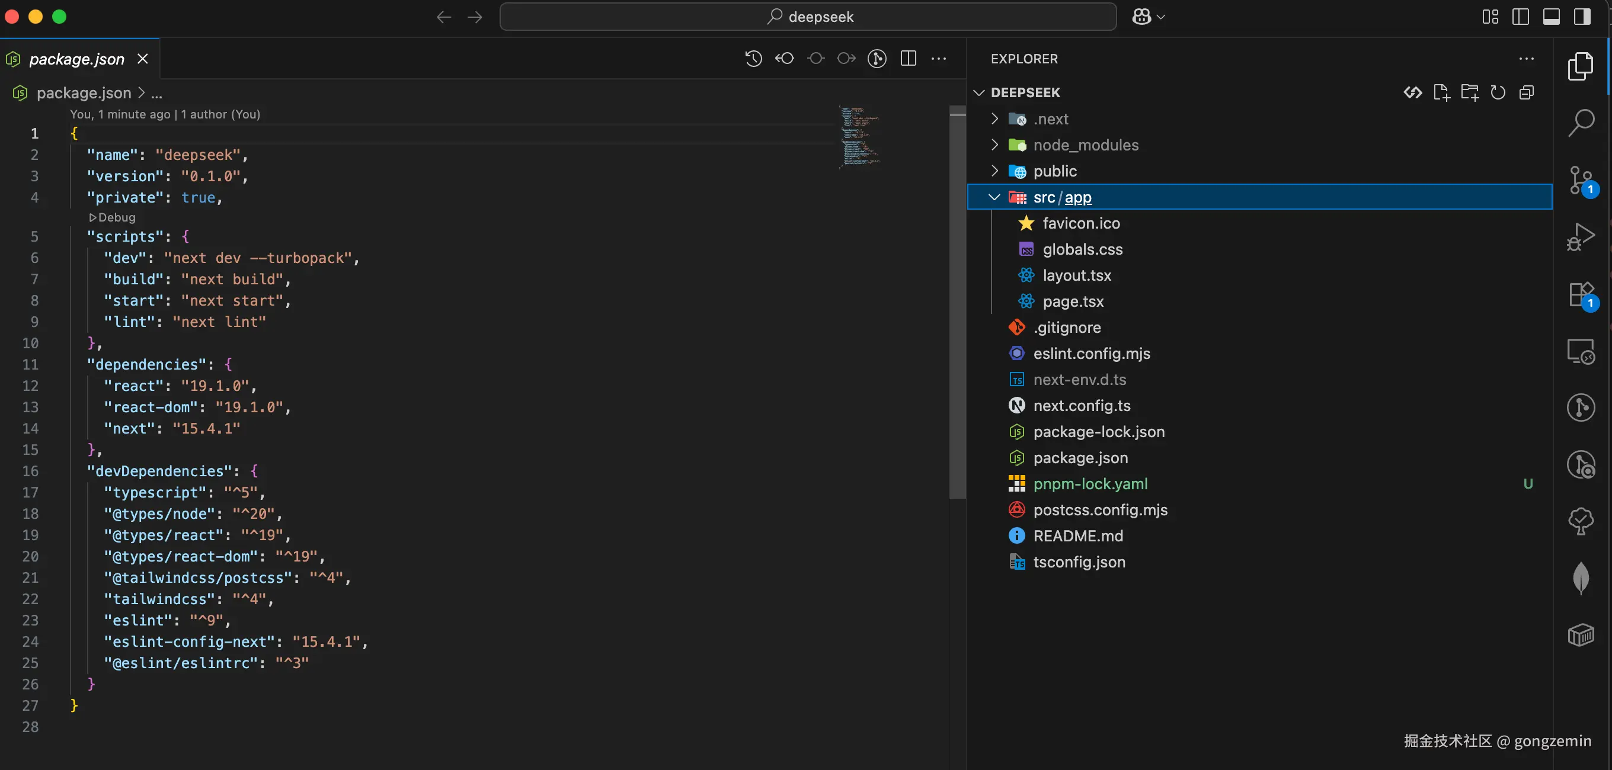The height and width of the screenshot is (770, 1612).
Task: Collapse all folders in Explorer
Action: [x=1526, y=92]
